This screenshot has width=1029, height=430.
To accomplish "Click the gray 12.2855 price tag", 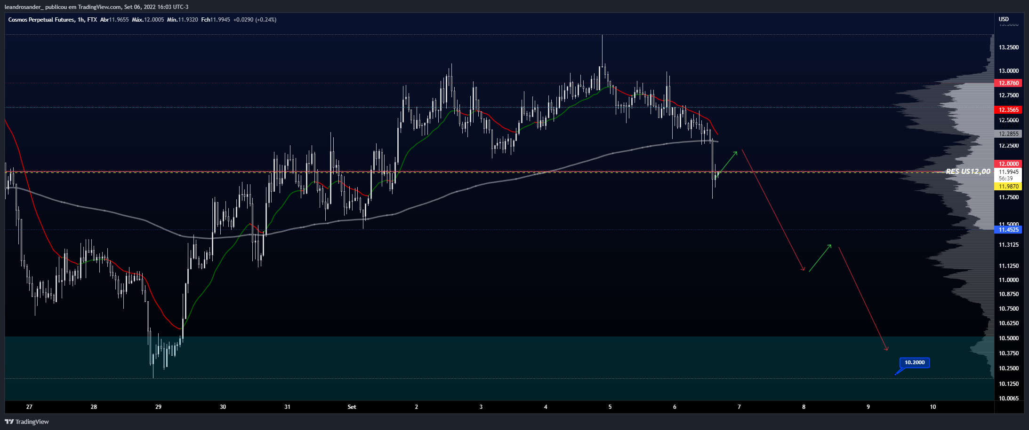I will 1008,134.
